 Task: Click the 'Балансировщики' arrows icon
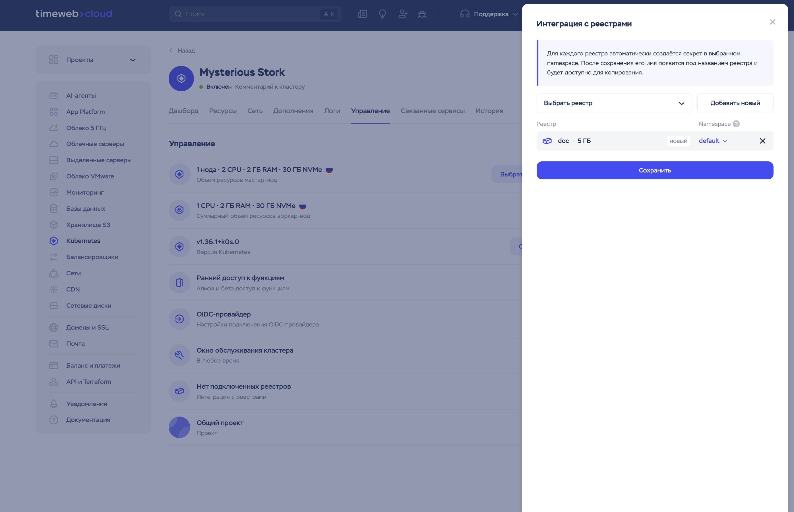pos(53,257)
